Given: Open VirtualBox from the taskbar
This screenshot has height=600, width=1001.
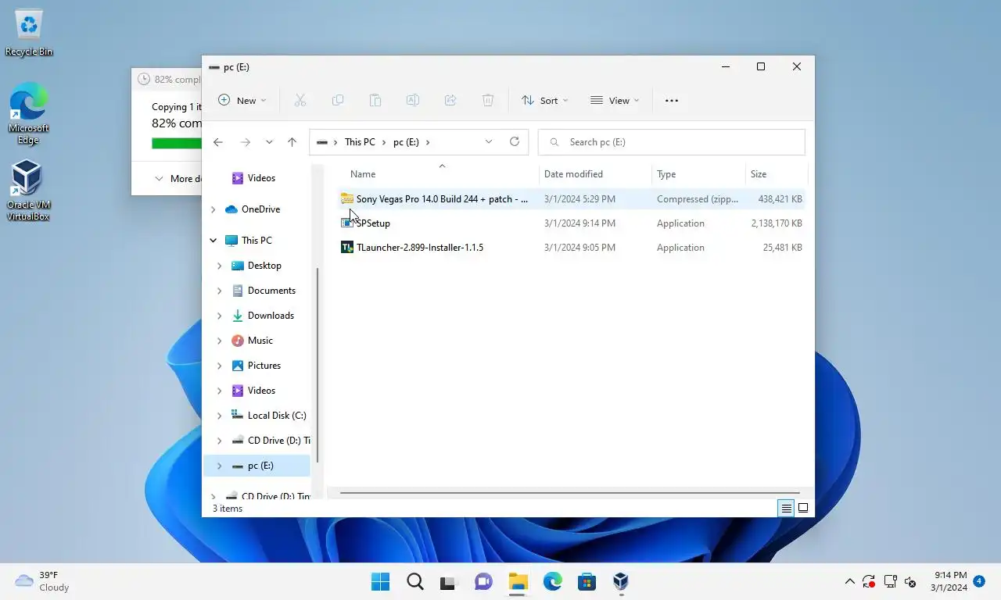Looking at the screenshot, I should coord(621,581).
